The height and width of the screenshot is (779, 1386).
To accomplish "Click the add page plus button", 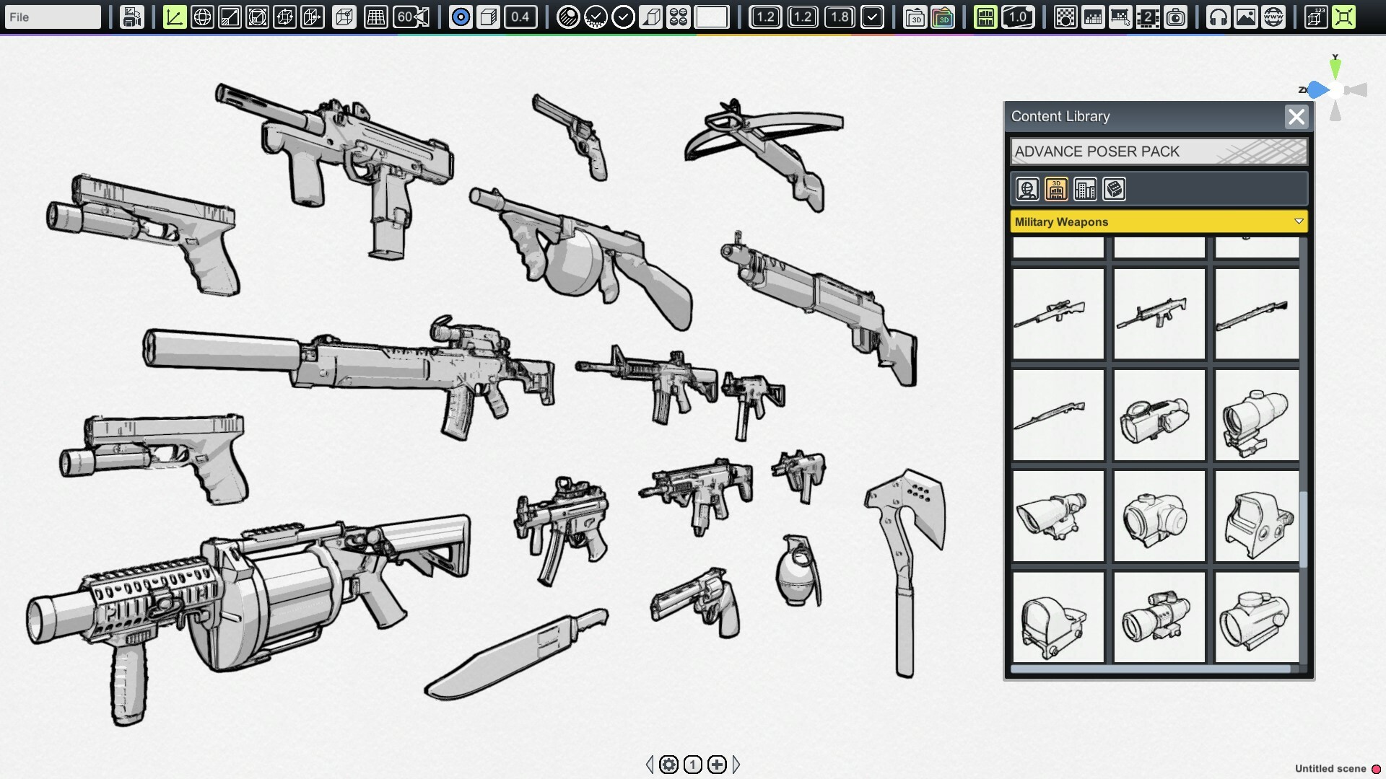I will [717, 765].
